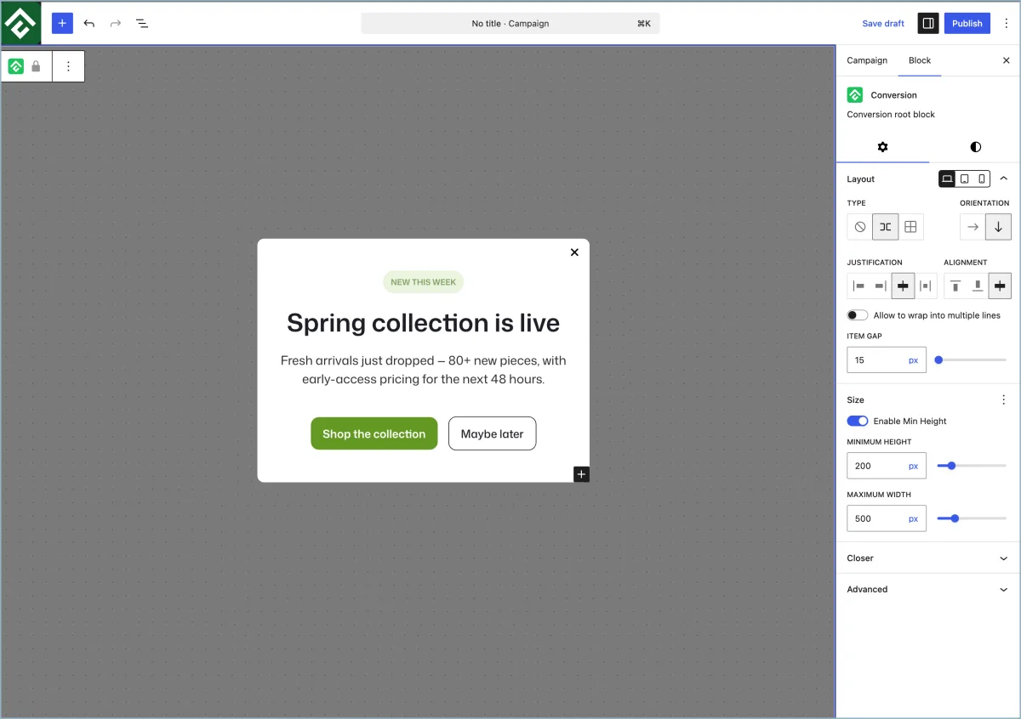Click Save draft
1021x719 pixels.
coord(883,23)
